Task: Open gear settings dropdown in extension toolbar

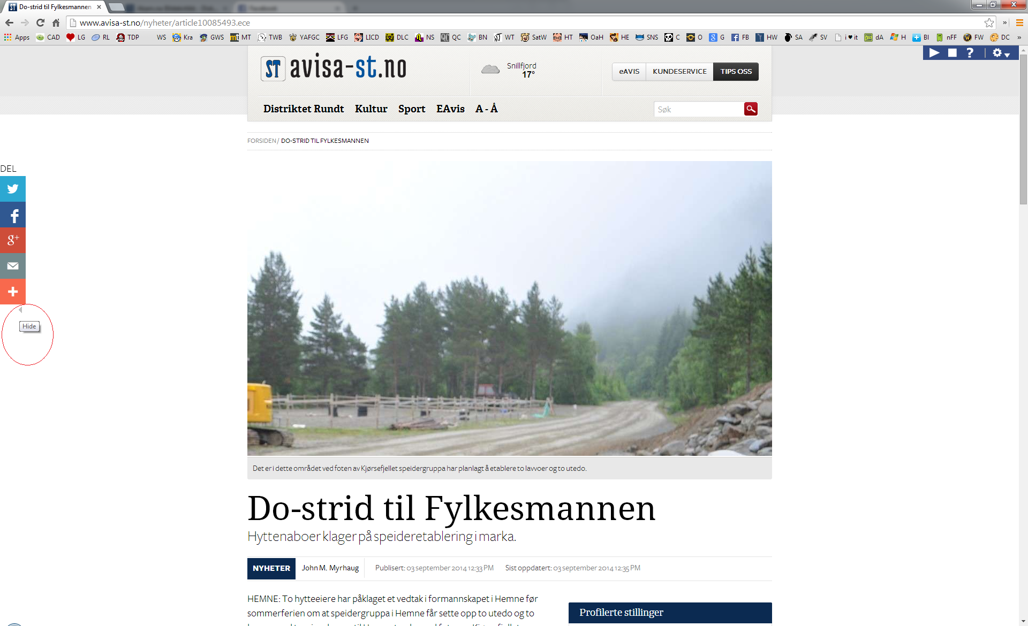Action: (1001, 52)
